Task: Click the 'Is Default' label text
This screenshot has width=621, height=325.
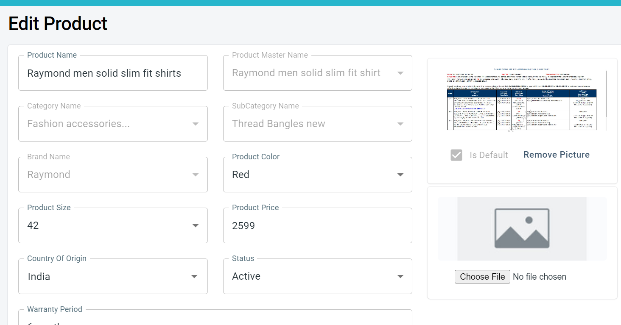Action: [489, 155]
